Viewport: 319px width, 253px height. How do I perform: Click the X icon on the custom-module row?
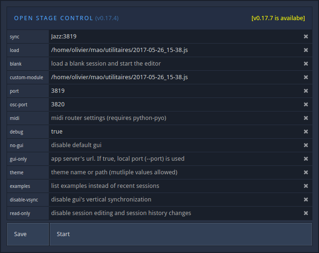tap(306, 77)
